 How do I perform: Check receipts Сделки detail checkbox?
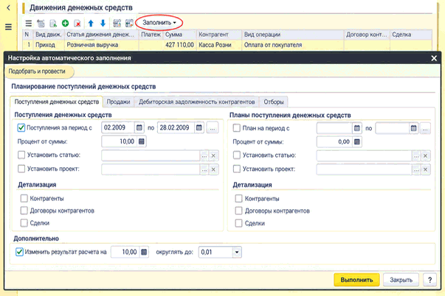pos(24,223)
